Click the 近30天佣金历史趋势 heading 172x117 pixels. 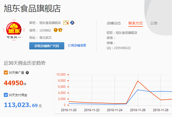click(x=25, y=63)
